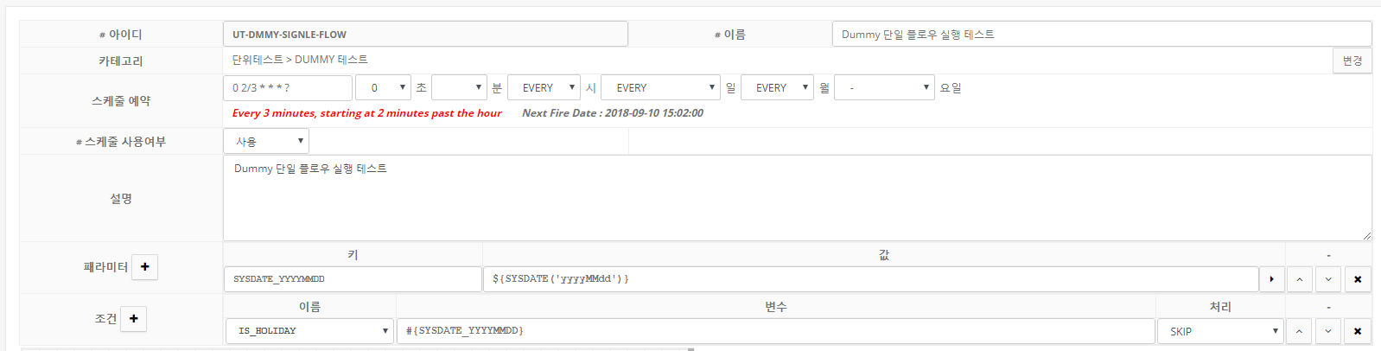Open the 스케줄 사용여부 dropdown showing 사용
The image size is (1381, 351).
266,141
